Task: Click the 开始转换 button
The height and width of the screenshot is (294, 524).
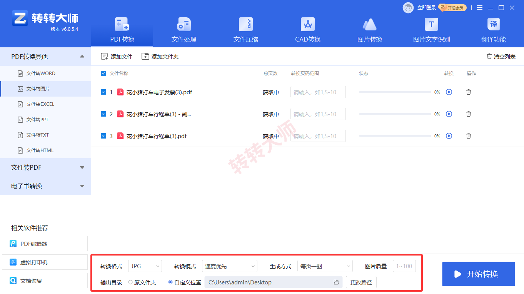Action: pyautogui.click(x=478, y=274)
